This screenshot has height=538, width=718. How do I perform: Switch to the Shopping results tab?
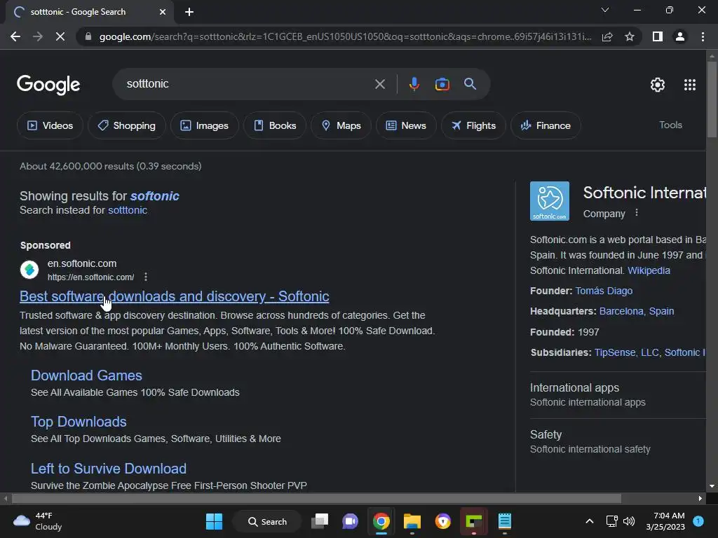pos(126,125)
